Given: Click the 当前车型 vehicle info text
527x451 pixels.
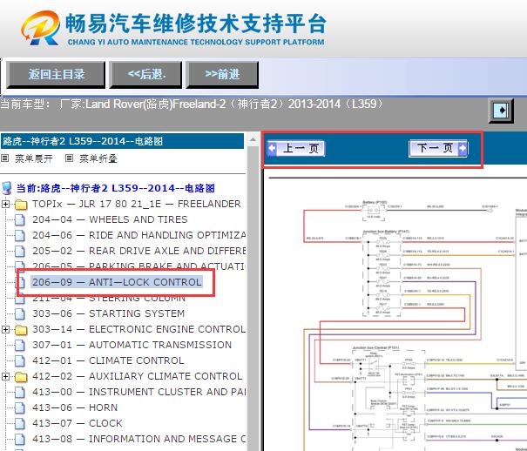Looking at the screenshot, I should 192,104.
